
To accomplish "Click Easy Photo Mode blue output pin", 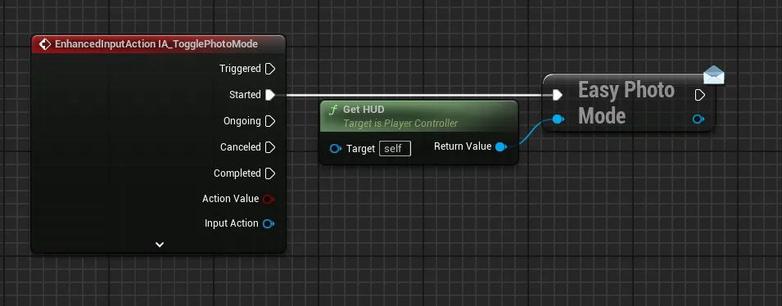I will 698,119.
